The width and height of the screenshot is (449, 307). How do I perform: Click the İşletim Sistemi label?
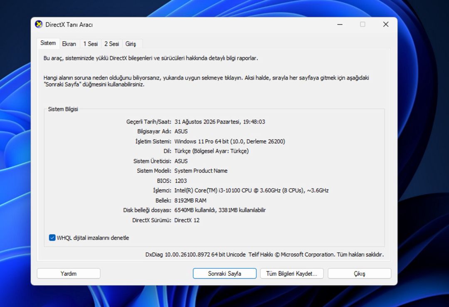coord(153,141)
